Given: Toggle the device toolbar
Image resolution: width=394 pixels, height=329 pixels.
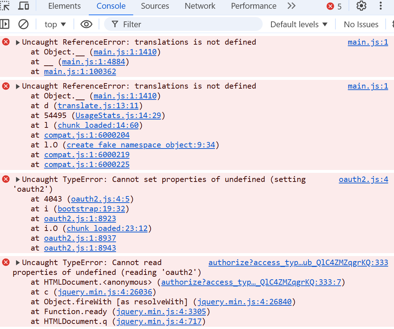Looking at the screenshot, I should pos(23,5).
